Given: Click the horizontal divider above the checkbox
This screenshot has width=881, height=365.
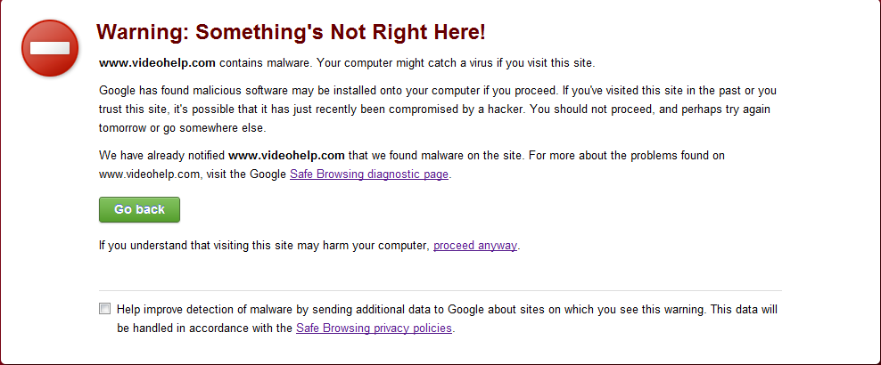Looking at the screenshot, I should pyautogui.click(x=440, y=290).
